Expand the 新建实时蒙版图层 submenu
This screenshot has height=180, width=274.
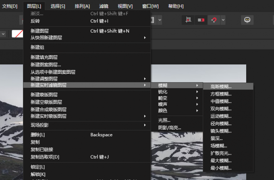point(87,116)
